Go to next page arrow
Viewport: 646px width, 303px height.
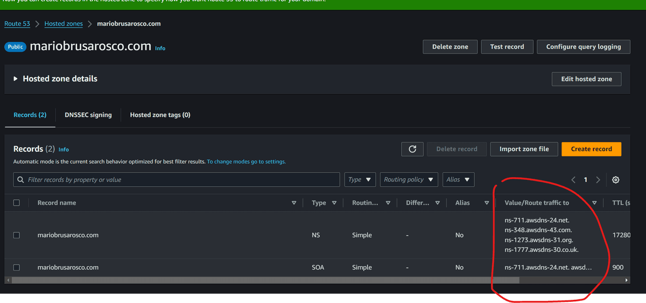[x=598, y=180]
